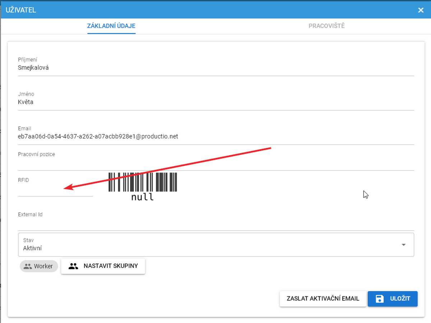Send activation email via Zaslat aktivační email
Image resolution: width=431 pixels, height=323 pixels.
tap(323, 299)
